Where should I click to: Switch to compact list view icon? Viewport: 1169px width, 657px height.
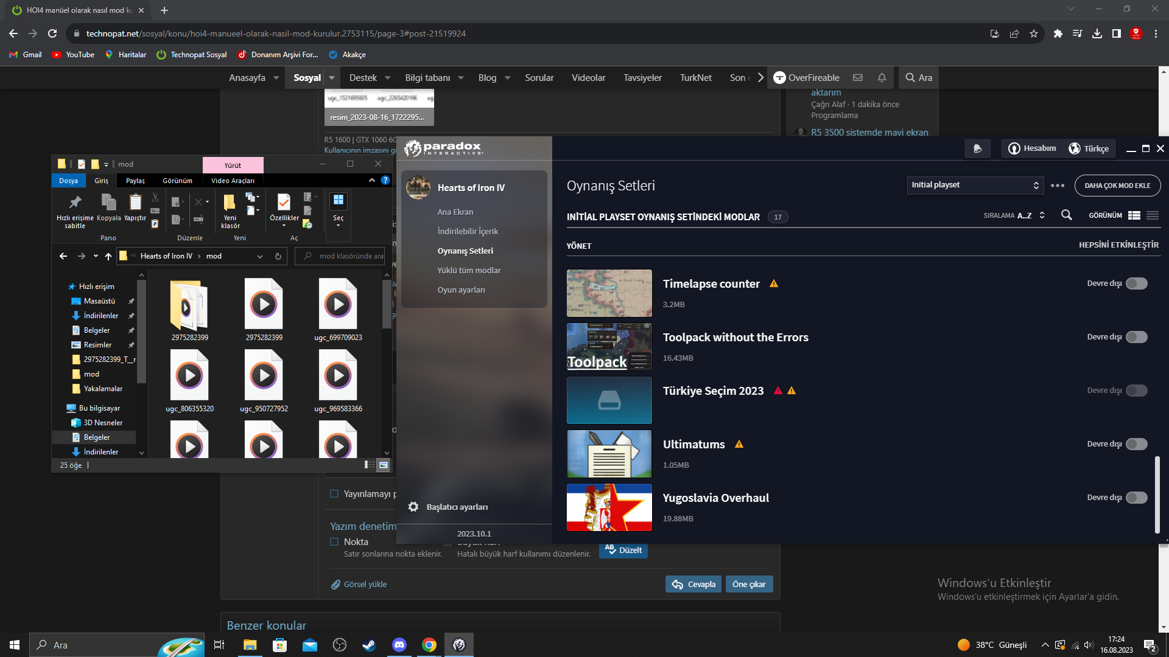(1153, 215)
